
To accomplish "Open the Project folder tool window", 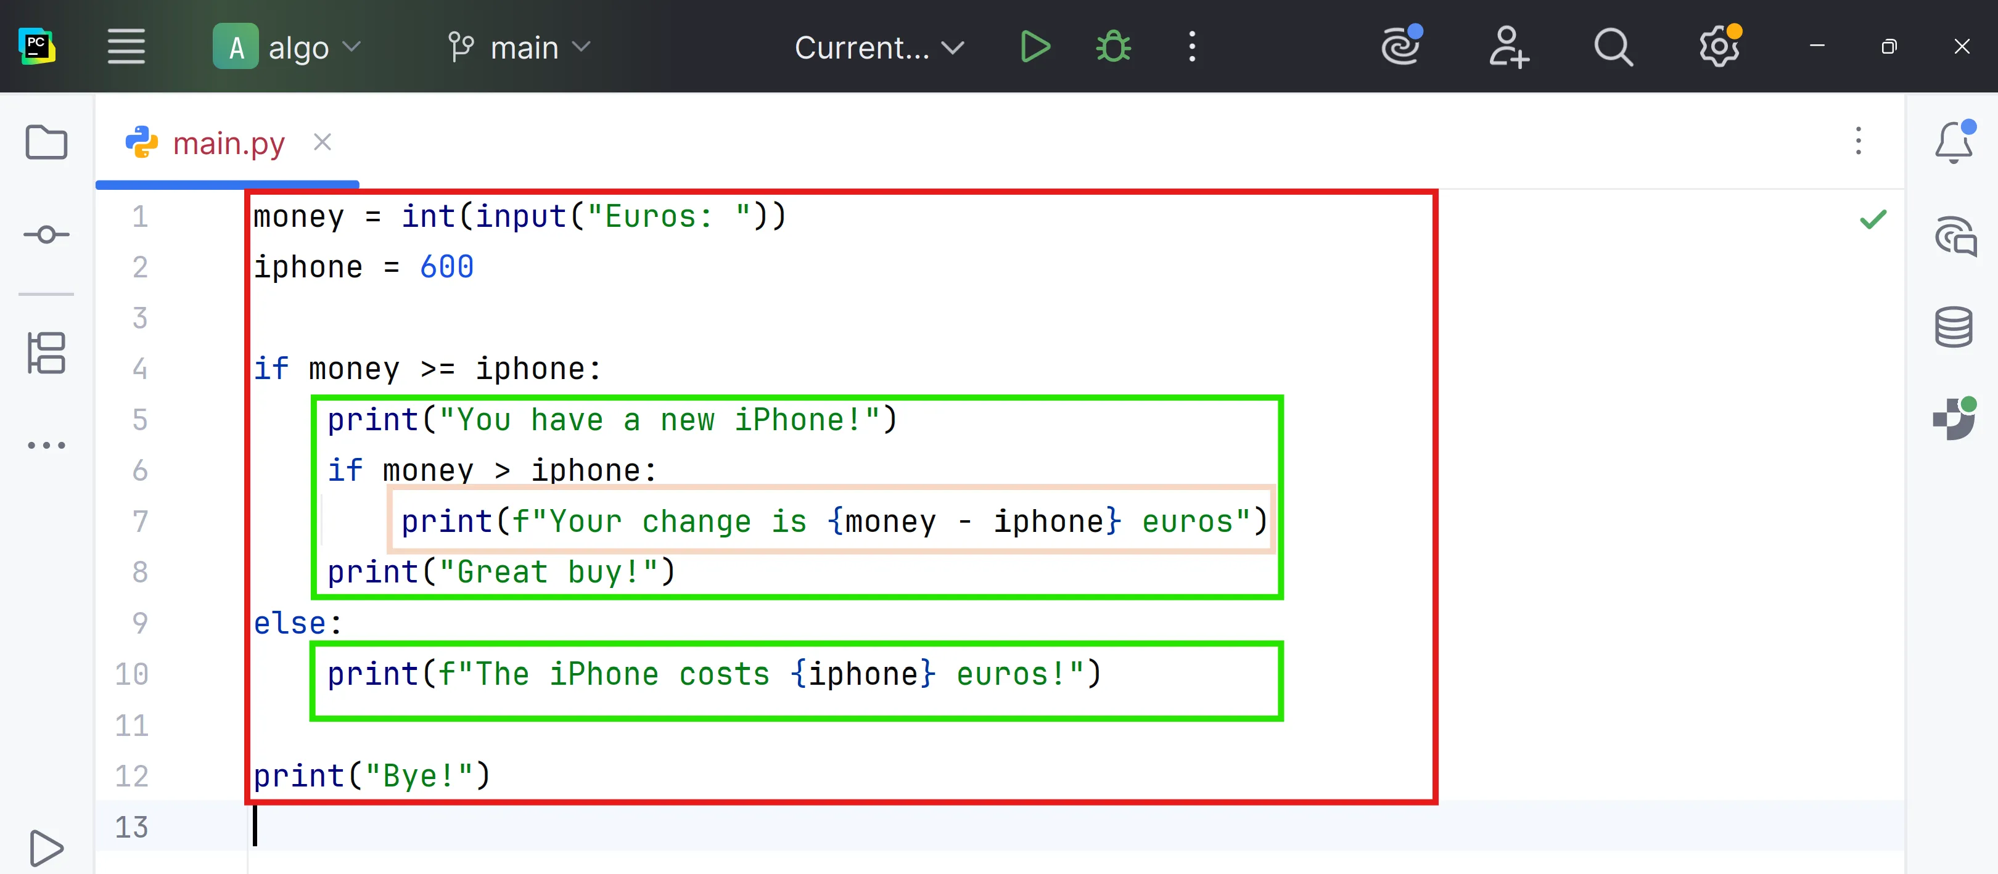I will 46,143.
